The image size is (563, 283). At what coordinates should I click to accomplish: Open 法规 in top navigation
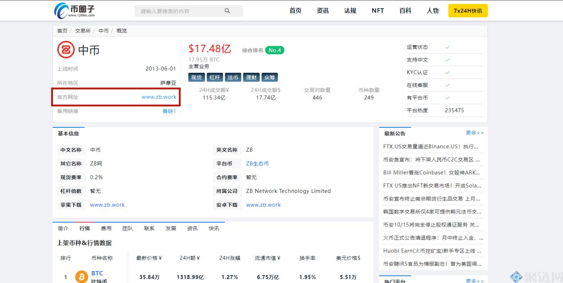tap(350, 11)
